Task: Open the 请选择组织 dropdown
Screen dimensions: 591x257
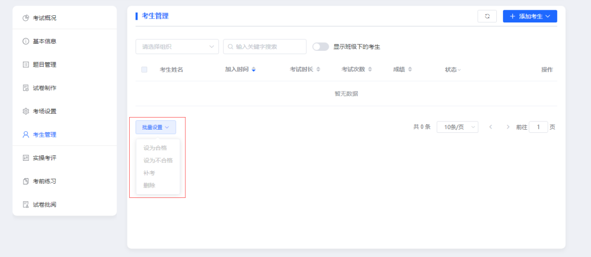Action: (x=177, y=47)
